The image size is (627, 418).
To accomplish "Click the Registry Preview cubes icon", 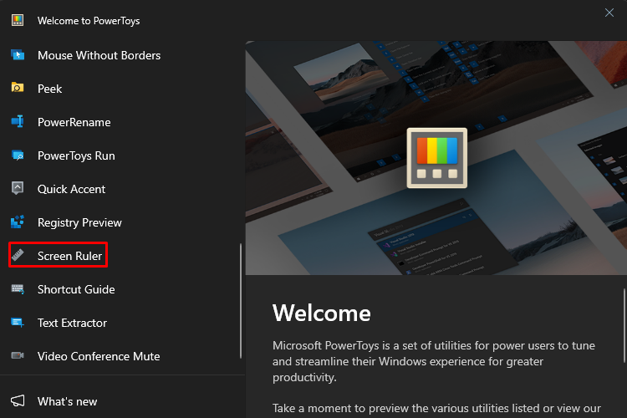I will 18,222.
